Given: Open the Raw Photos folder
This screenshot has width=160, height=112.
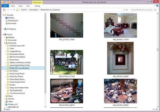Looking at the screenshot, I should [14, 71].
